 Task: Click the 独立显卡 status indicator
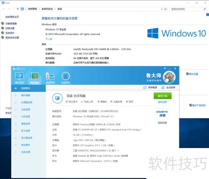(x=71, y=102)
